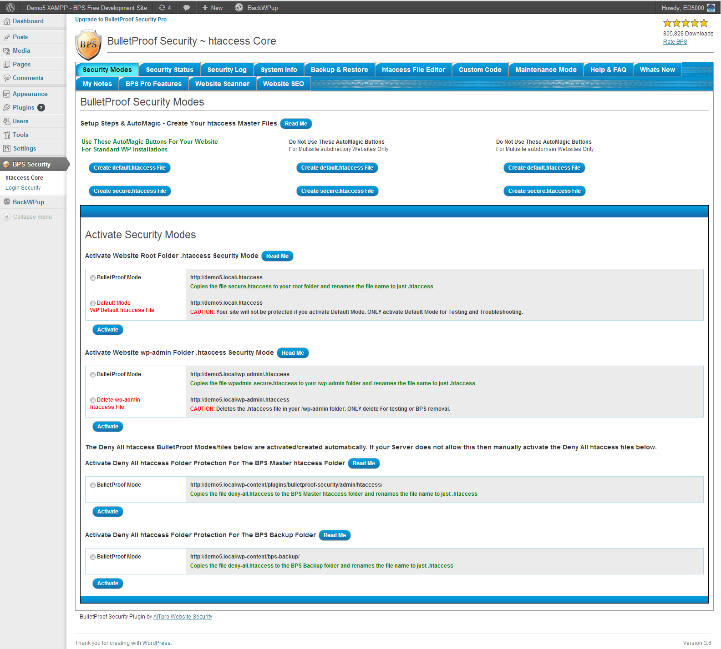
Task: Create secure.htaccess File for standard WP
Action: [130, 191]
